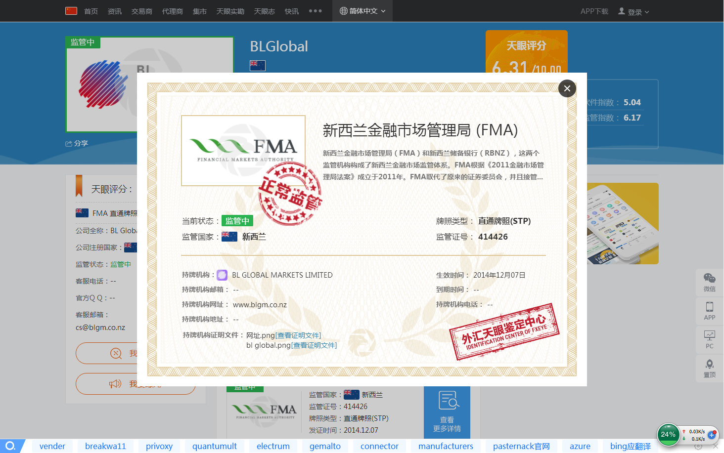Click the New Zealand flag beside 监管国家 in certificate
Image resolution: width=724 pixels, height=453 pixels.
(229, 237)
